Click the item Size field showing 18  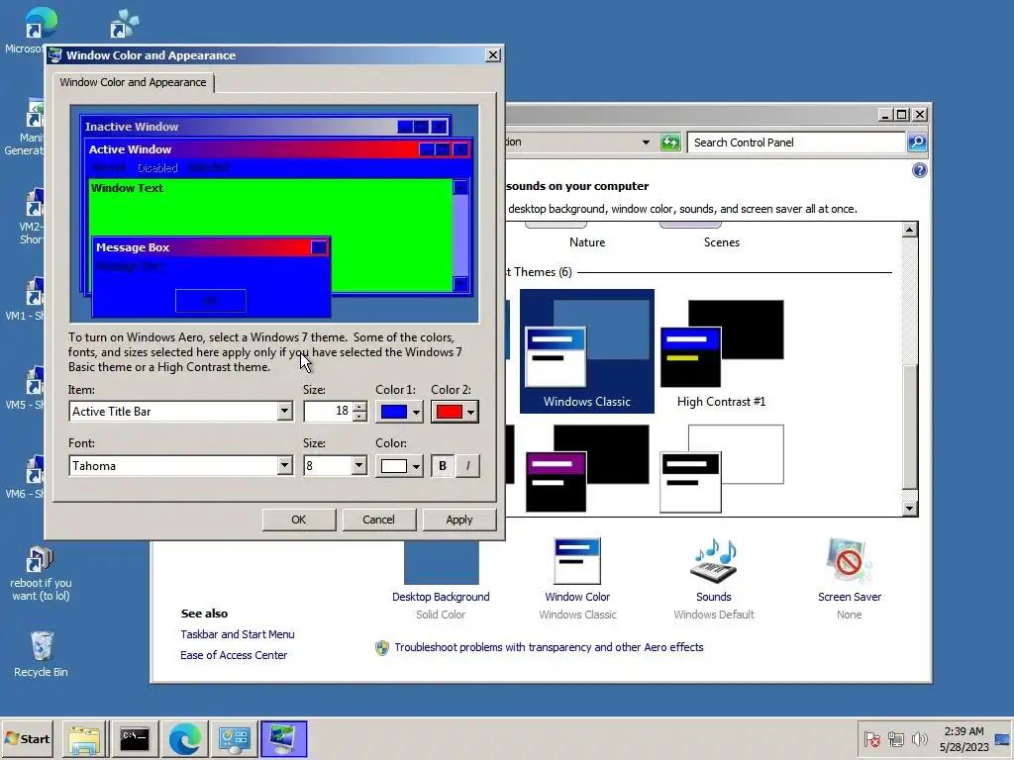329,411
